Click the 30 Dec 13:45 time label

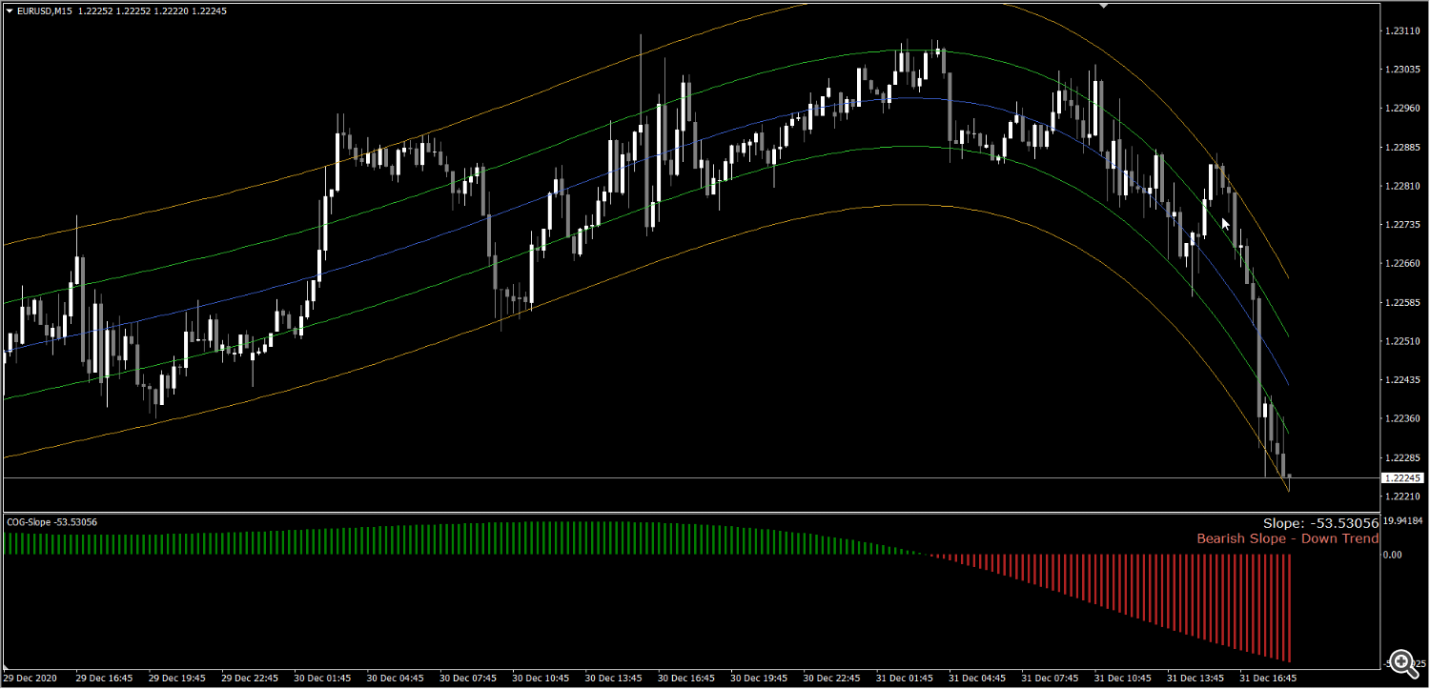[613, 679]
